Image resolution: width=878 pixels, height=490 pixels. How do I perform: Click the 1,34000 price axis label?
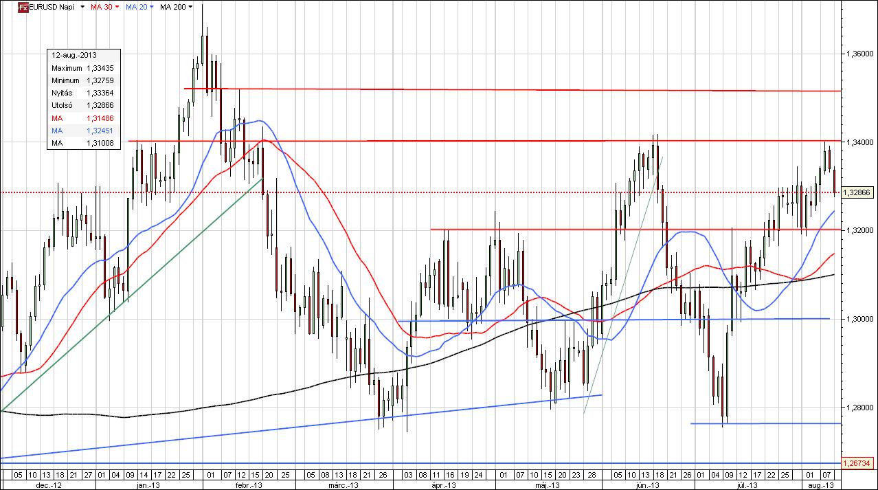tap(861, 142)
